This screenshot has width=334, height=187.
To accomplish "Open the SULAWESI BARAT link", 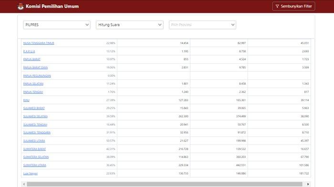I will [34, 108].
